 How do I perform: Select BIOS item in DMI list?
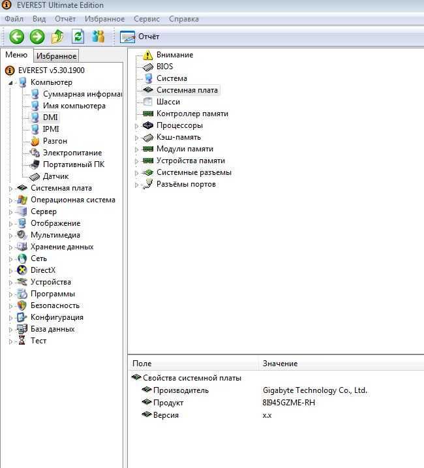[164, 67]
